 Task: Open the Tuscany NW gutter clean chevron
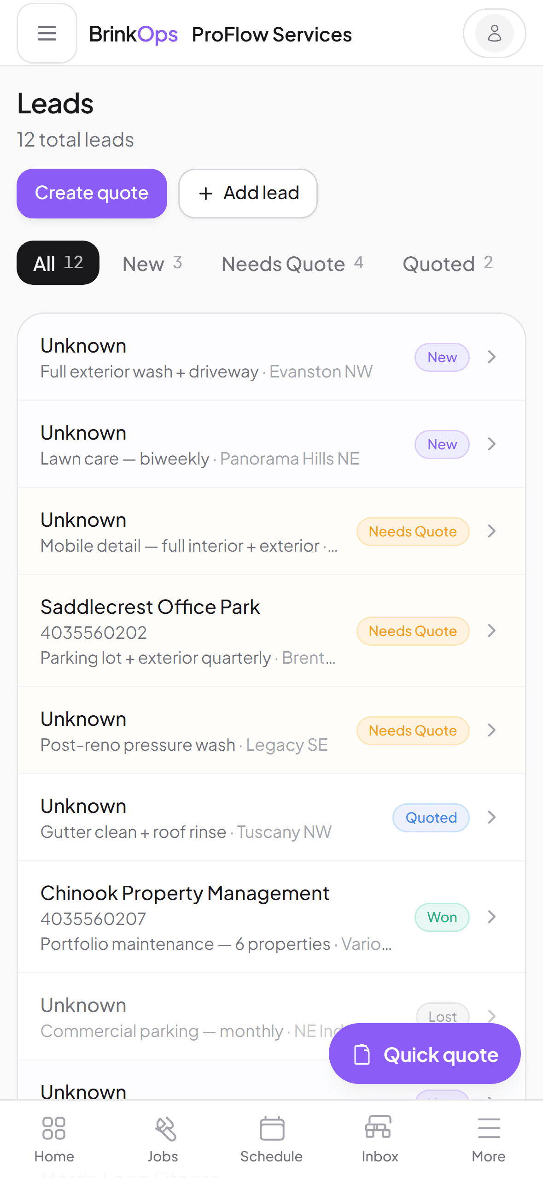pyautogui.click(x=492, y=818)
